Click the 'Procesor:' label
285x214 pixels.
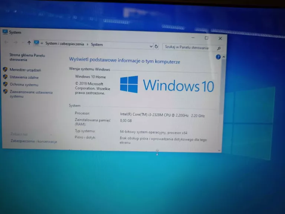pos(82,113)
